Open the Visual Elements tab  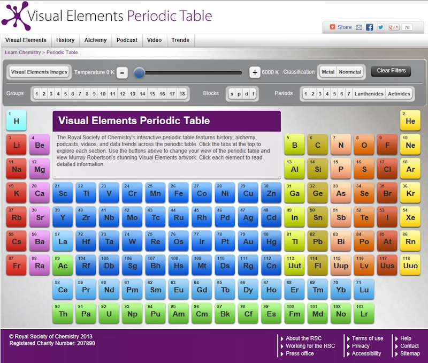(x=26, y=40)
